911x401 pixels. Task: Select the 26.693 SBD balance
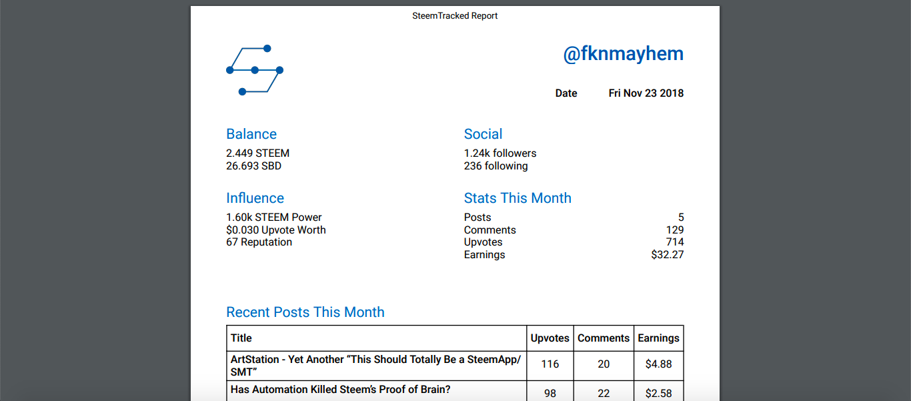[254, 166]
